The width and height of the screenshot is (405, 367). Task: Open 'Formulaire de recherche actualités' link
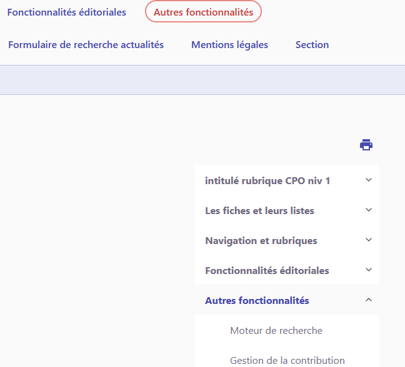tap(86, 45)
